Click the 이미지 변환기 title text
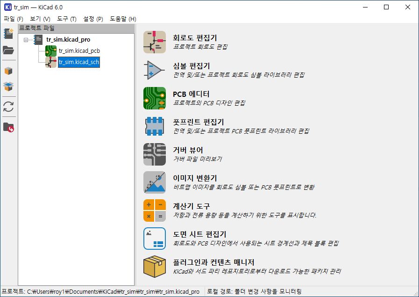Viewport: 419px width, 297px height. 195,178
